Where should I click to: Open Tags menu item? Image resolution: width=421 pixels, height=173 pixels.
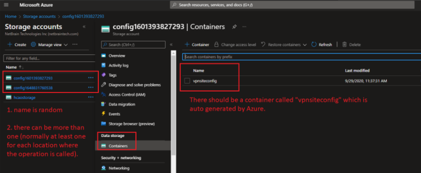[x=112, y=75]
